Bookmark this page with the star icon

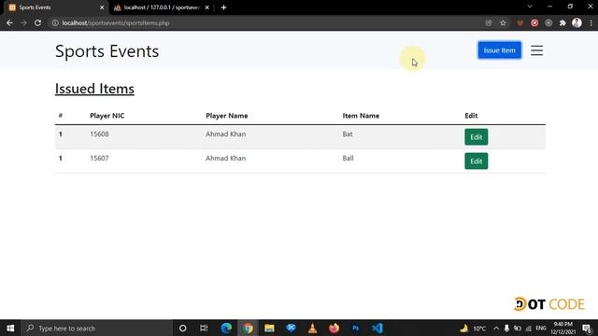coord(503,22)
